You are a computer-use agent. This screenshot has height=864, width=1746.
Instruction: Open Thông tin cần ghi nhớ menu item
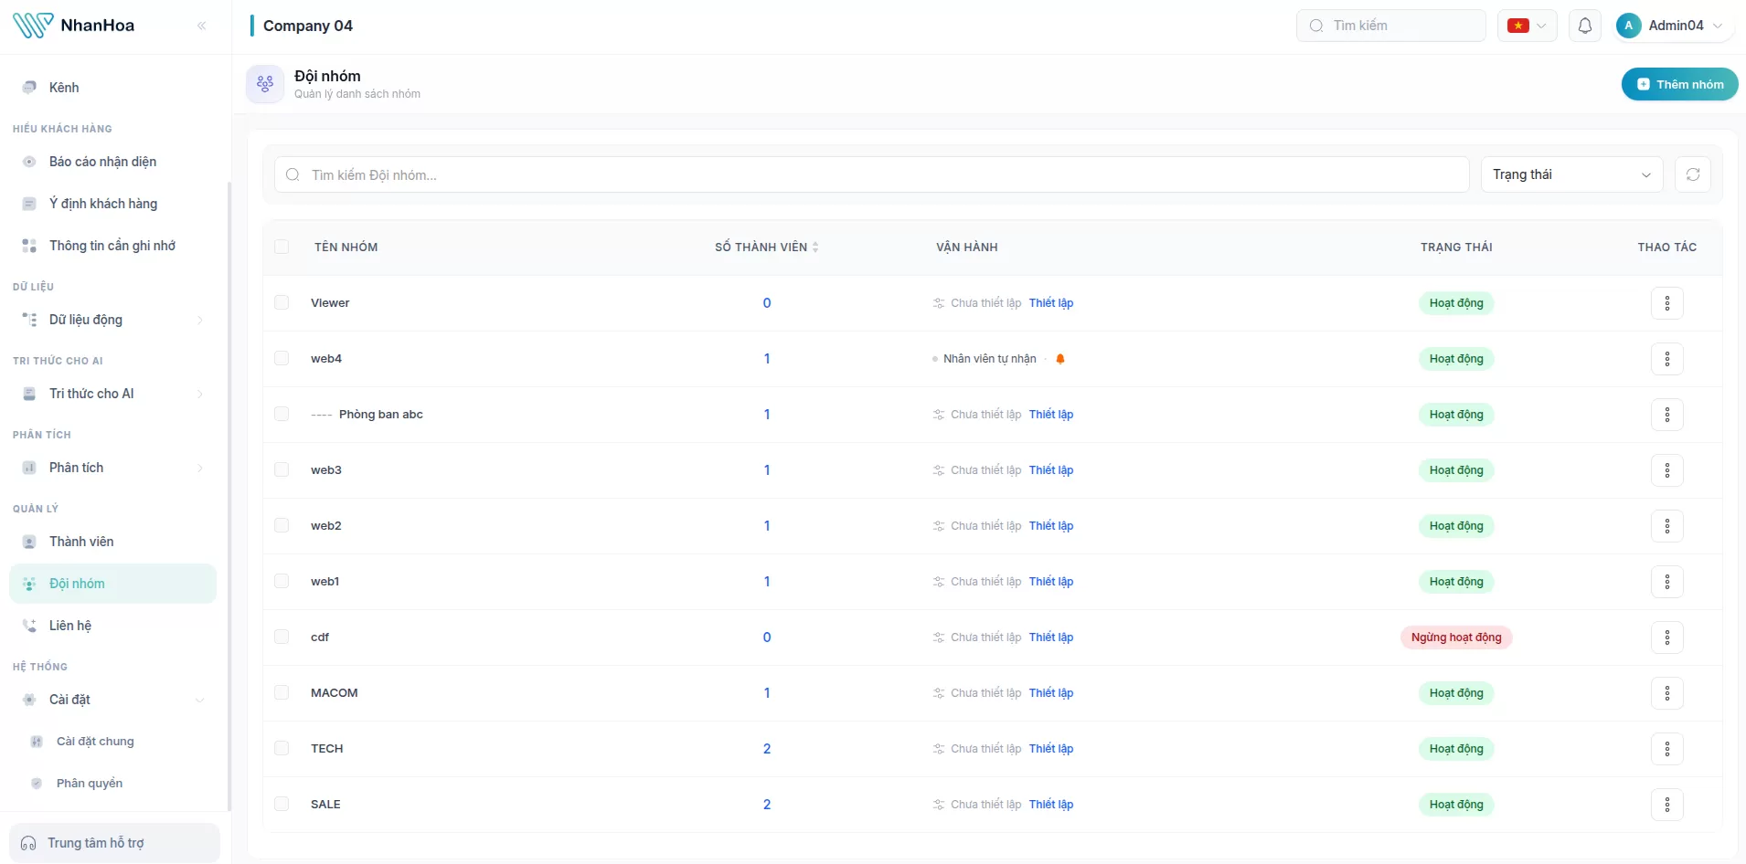click(112, 246)
